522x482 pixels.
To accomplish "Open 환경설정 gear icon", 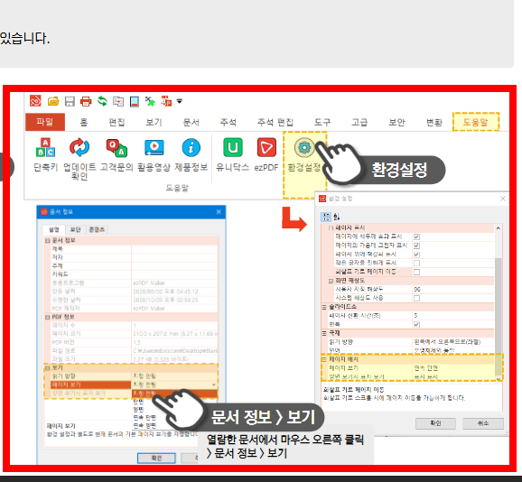I will [x=304, y=147].
